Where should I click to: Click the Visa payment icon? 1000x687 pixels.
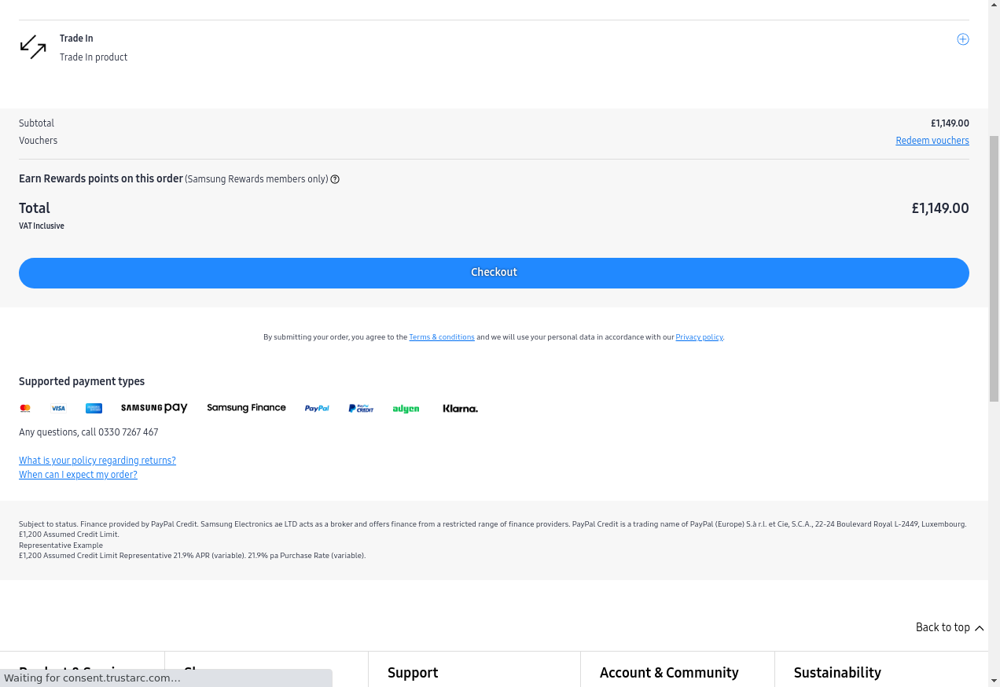pos(58,409)
